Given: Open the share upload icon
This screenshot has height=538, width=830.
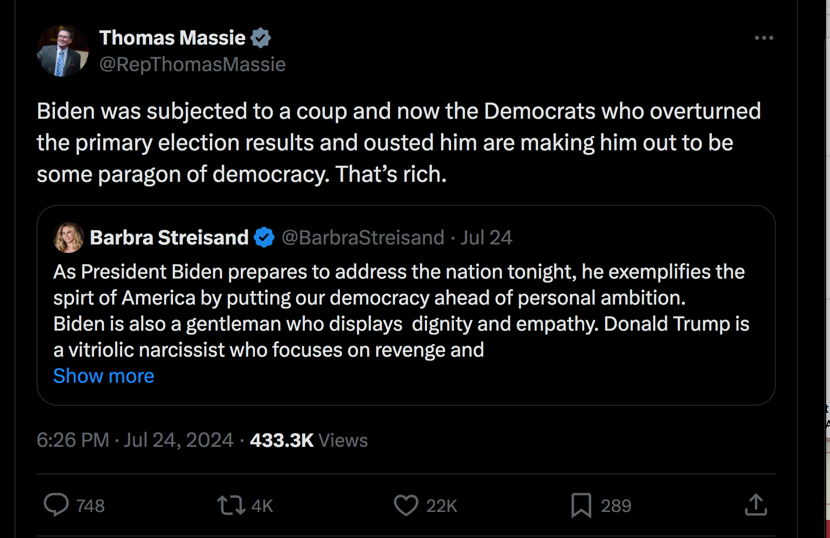Looking at the screenshot, I should [x=756, y=504].
